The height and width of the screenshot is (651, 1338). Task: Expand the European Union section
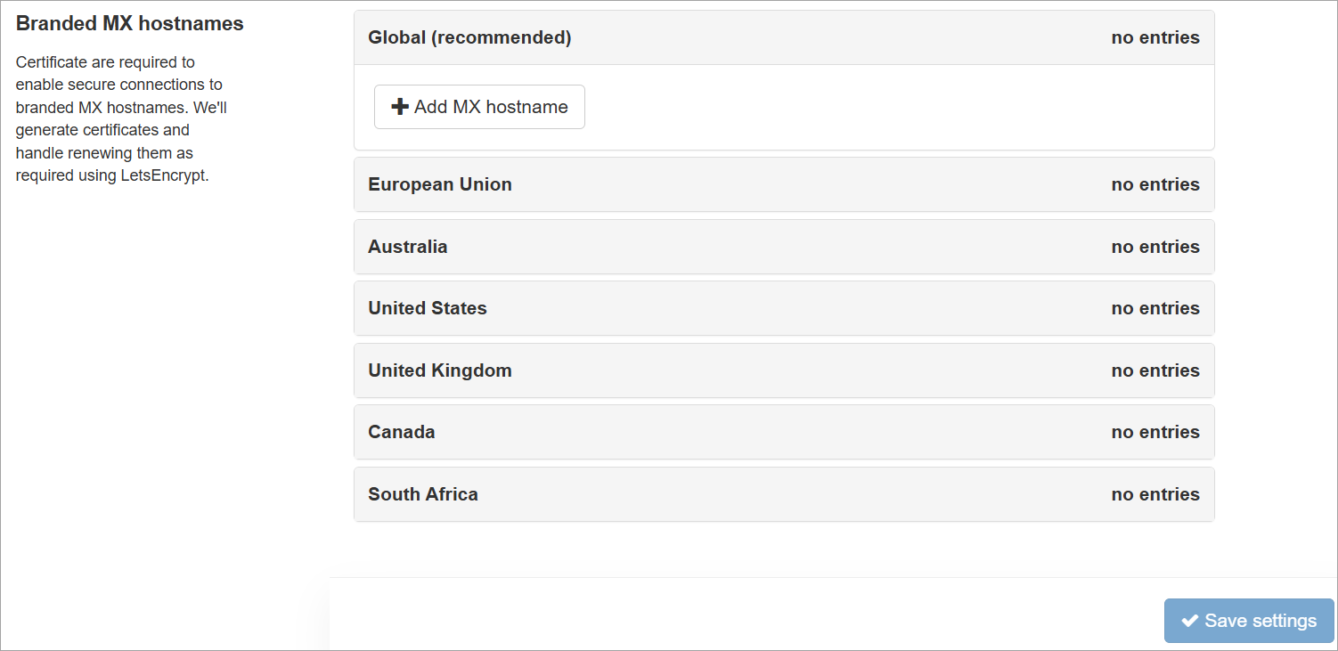tap(440, 184)
